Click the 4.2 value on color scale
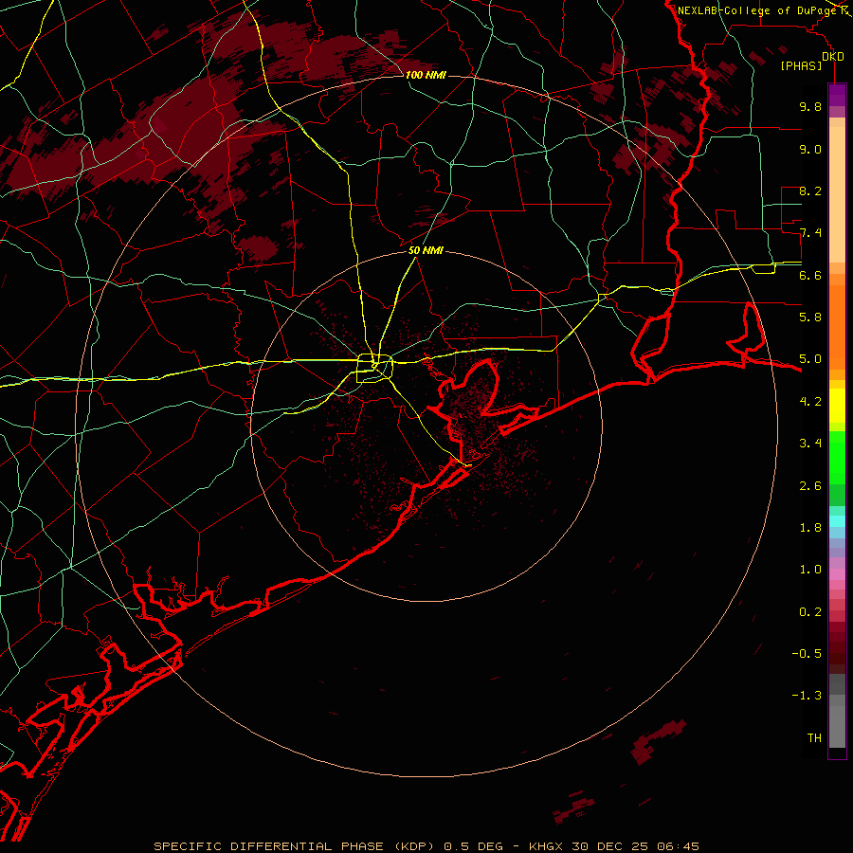 pos(810,402)
